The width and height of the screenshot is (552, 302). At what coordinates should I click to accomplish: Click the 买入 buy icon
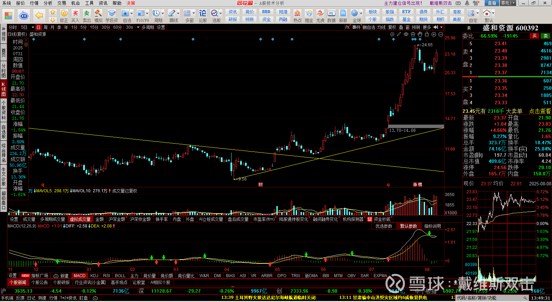pyautogui.click(x=75, y=13)
